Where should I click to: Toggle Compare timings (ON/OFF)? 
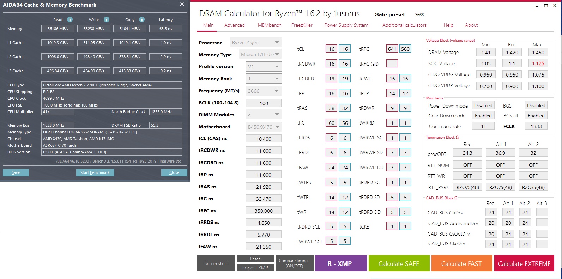coord(294,263)
